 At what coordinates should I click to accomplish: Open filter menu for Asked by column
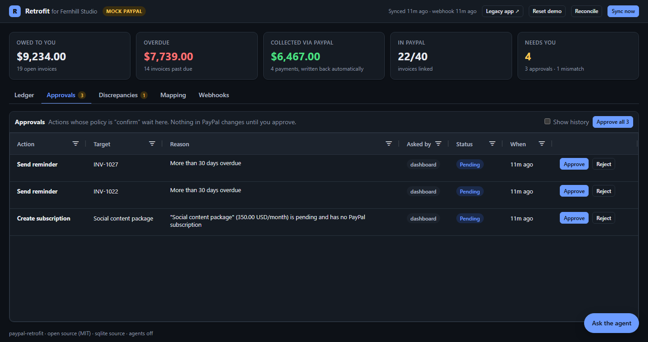click(438, 144)
